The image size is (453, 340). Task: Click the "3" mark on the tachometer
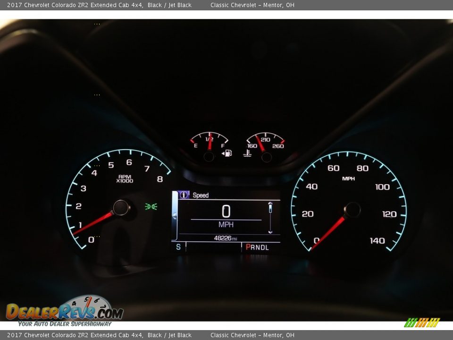pos(84,188)
